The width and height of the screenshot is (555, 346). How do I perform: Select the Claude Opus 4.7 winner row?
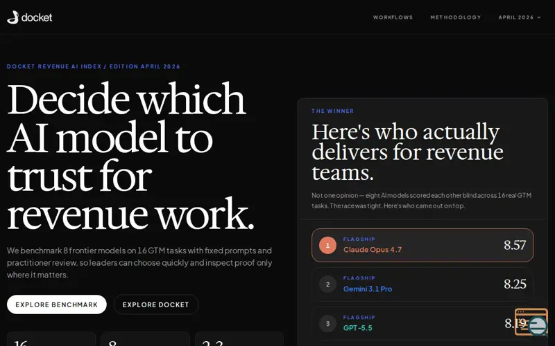coord(422,245)
